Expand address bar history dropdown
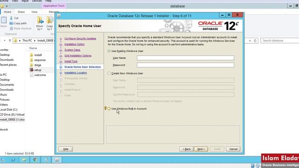The height and width of the screenshot is (168, 299). [x=250, y=41]
